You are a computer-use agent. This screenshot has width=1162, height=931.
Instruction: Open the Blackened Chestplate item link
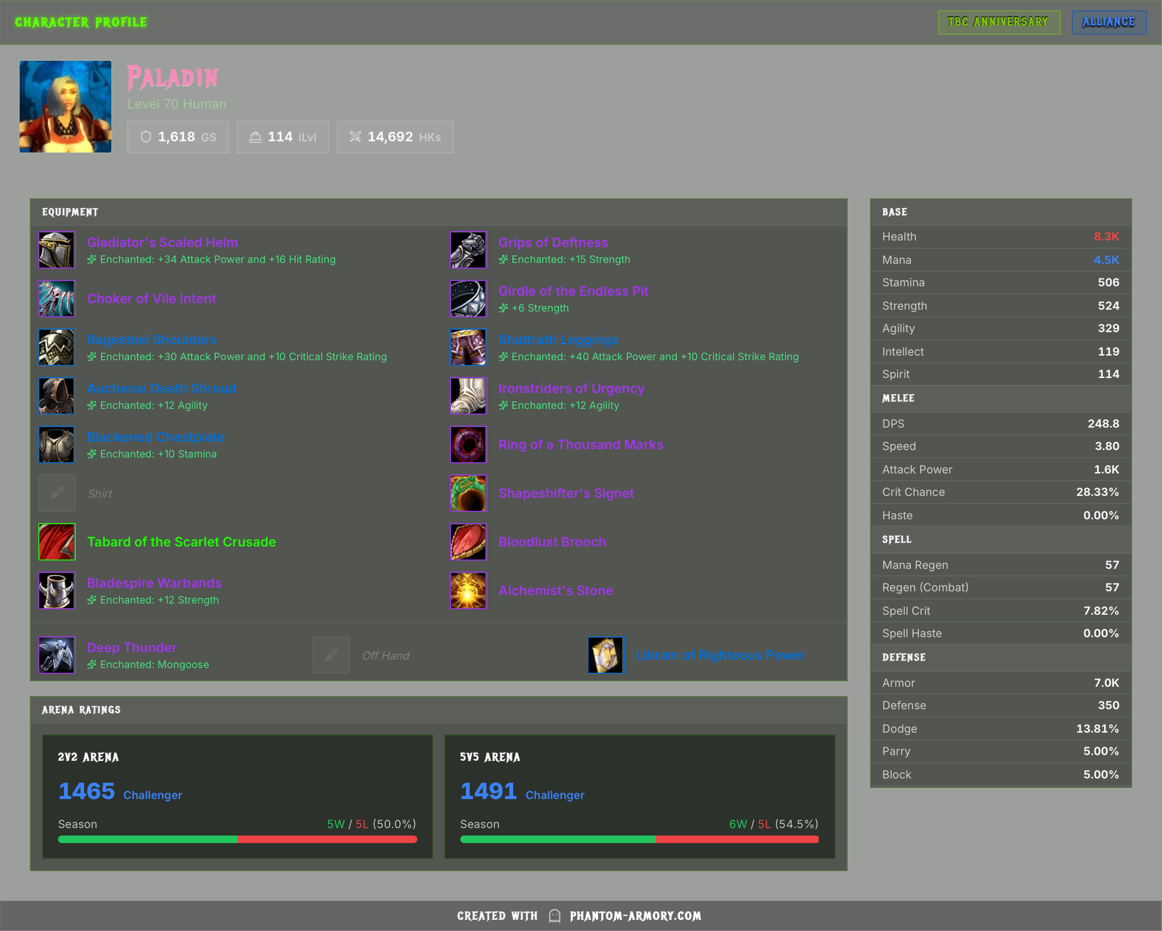click(x=156, y=437)
